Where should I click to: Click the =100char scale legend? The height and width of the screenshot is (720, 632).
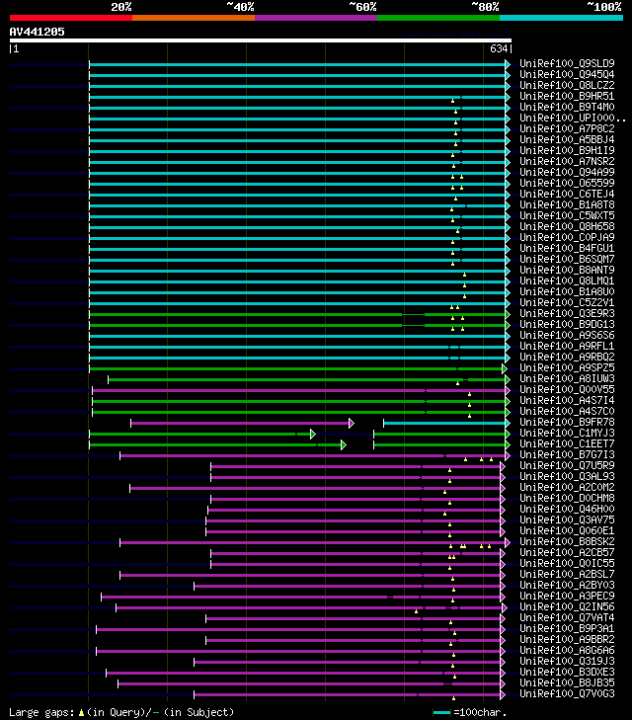click(470, 712)
